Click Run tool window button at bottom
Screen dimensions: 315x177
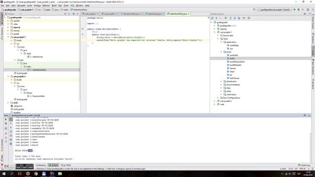54,165
